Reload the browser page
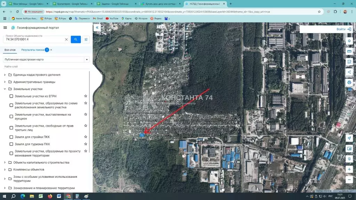Image resolution: width=356 pixels, height=200 pixels. tap(17, 11)
